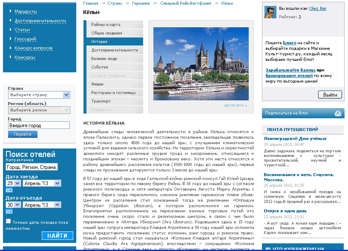Viewport: 348px width, 251px height.
Task: Go to Страны breadcrumb
Action: [115, 3]
